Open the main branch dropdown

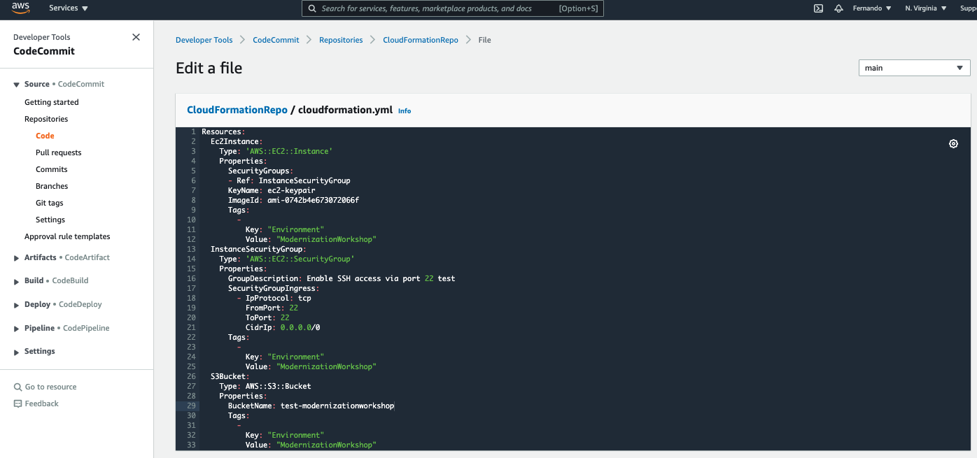click(x=914, y=68)
